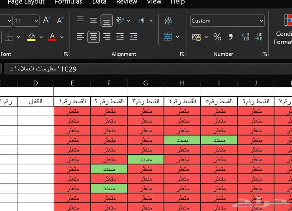Open the Alignment settings dialog launcher

point(182,54)
